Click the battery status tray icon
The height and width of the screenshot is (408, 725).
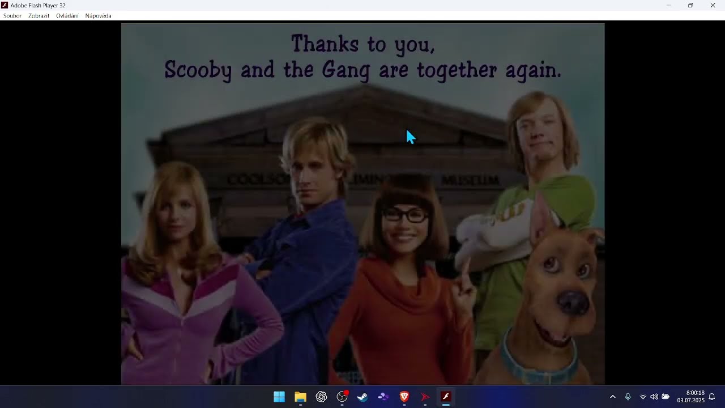[x=666, y=397]
